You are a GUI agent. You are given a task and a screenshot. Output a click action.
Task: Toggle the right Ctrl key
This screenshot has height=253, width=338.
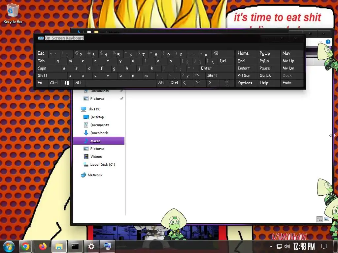coord(174,83)
